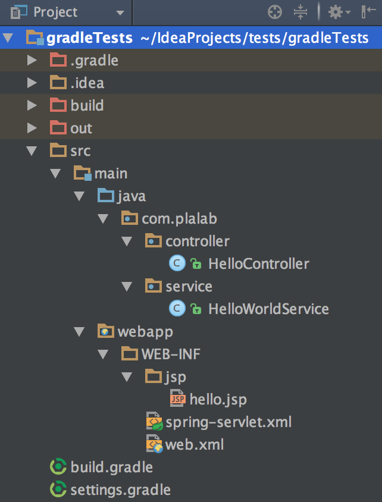Collapse the jsp folder
Viewport: 382px width, 502px height.
coord(127,377)
